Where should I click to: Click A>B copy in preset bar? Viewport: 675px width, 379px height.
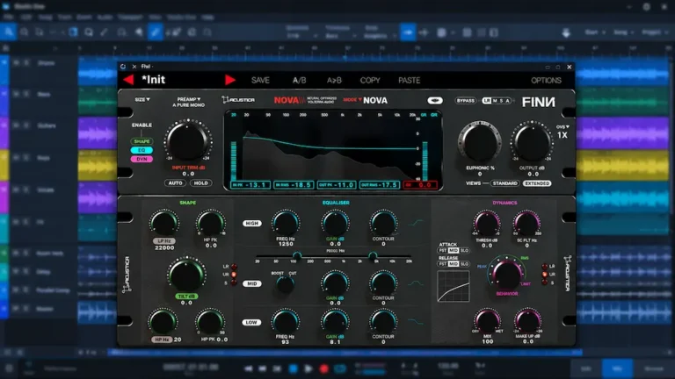[334, 81]
